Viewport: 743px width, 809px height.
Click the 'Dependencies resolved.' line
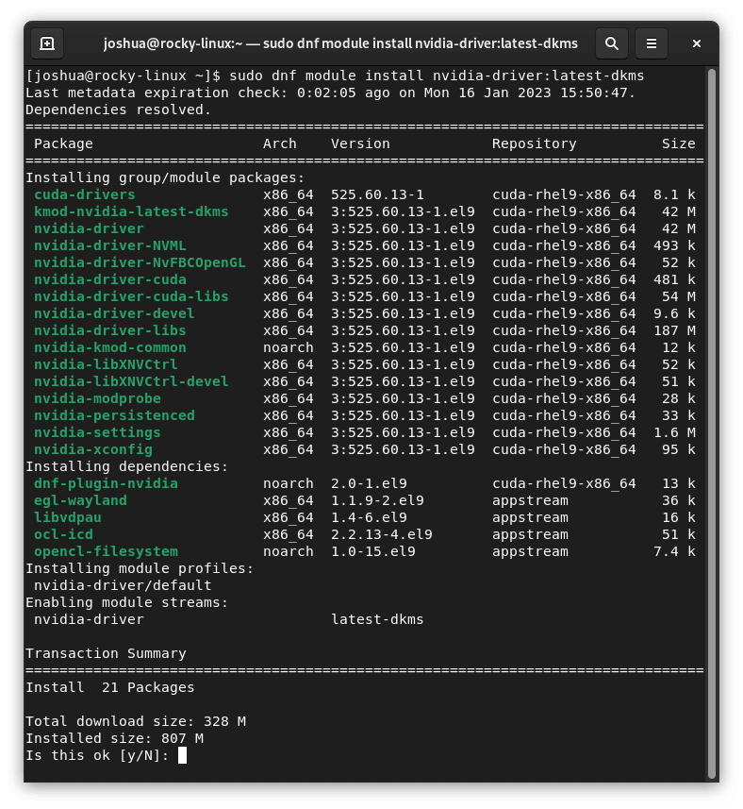click(119, 110)
